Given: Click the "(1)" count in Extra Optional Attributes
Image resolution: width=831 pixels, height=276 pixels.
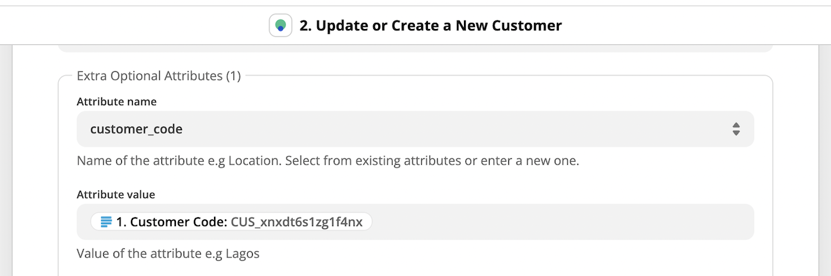Looking at the screenshot, I should tap(233, 76).
